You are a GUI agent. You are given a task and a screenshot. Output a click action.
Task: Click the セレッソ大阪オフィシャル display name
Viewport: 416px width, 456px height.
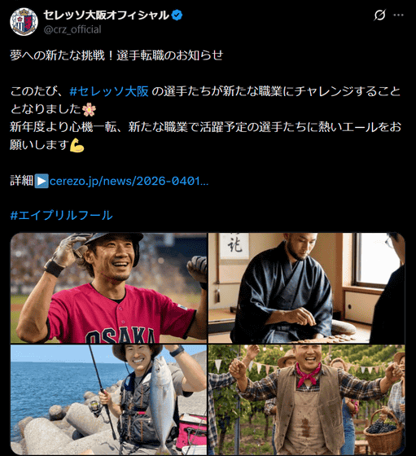point(106,15)
